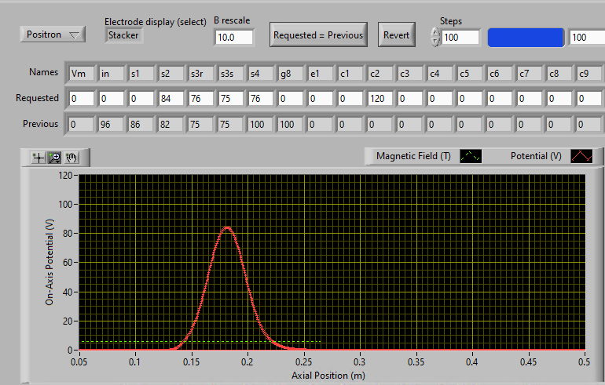Select the graph zoom tool
This screenshot has width=605, height=385.
pyautogui.click(x=54, y=157)
